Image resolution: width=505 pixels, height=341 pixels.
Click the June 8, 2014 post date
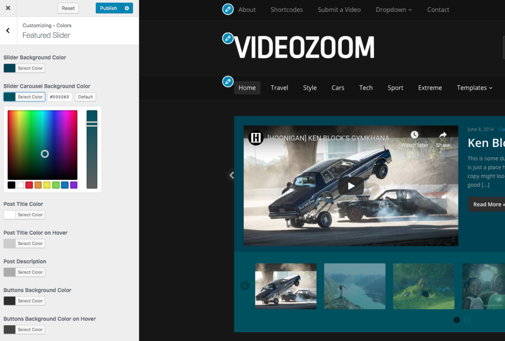[480, 129]
